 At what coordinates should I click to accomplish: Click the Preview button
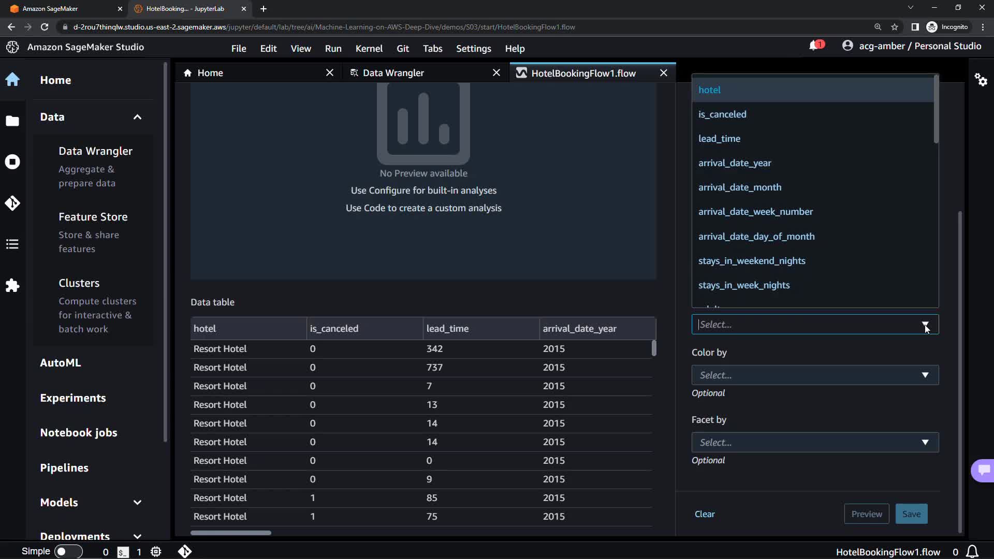[866, 514]
